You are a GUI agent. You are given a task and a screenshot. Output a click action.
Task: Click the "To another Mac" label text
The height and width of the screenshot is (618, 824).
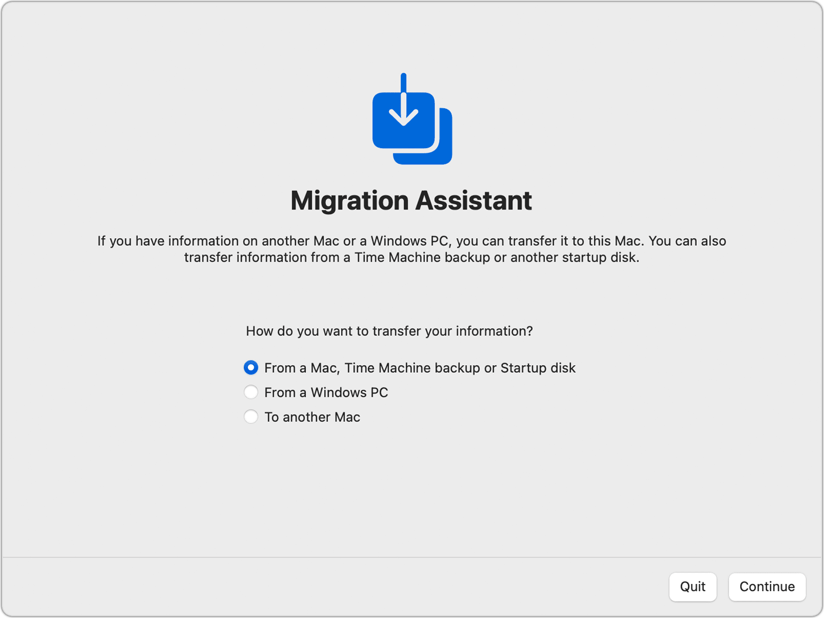point(312,417)
